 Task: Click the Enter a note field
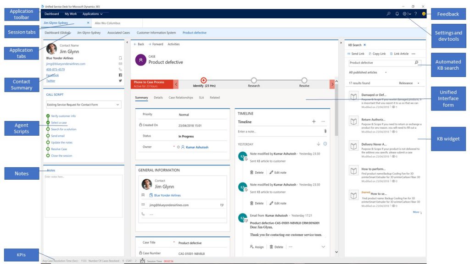[278, 132]
